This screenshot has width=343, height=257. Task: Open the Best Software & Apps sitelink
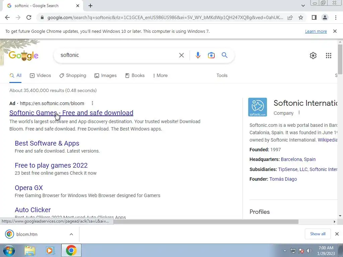coord(47,143)
